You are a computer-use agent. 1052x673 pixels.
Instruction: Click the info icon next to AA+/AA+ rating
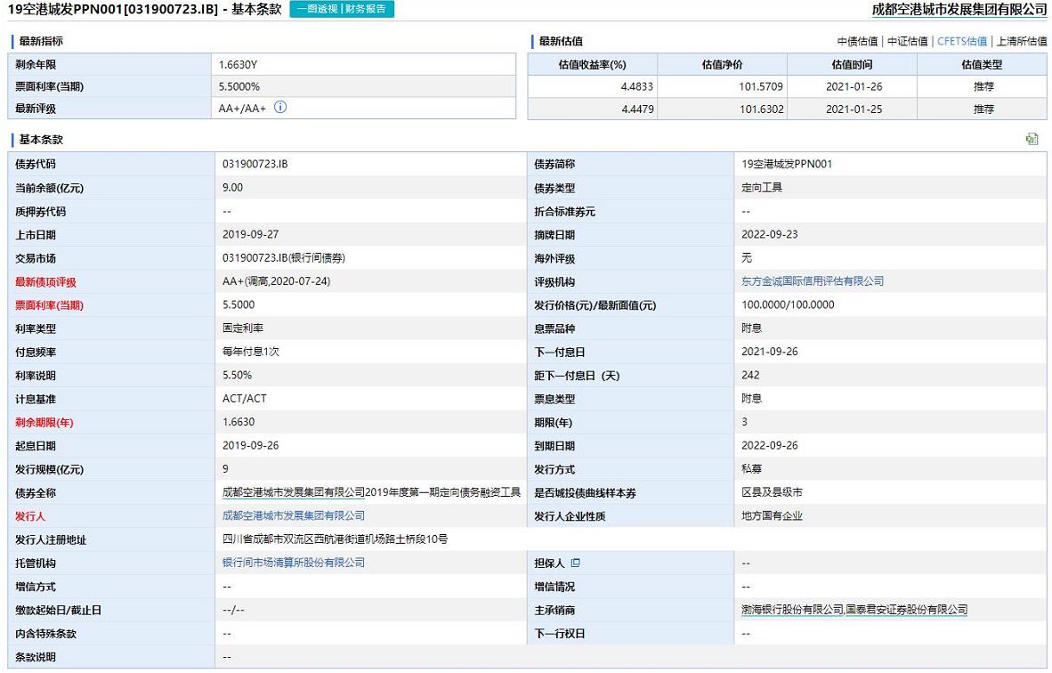click(280, 108)
